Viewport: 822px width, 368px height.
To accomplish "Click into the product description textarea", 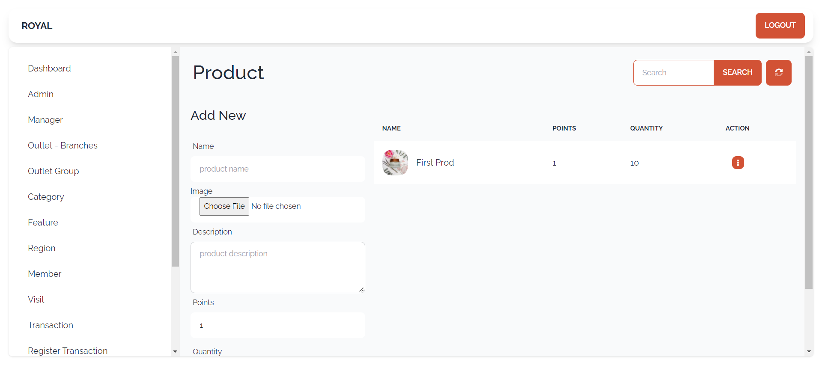I will (278, 267).
